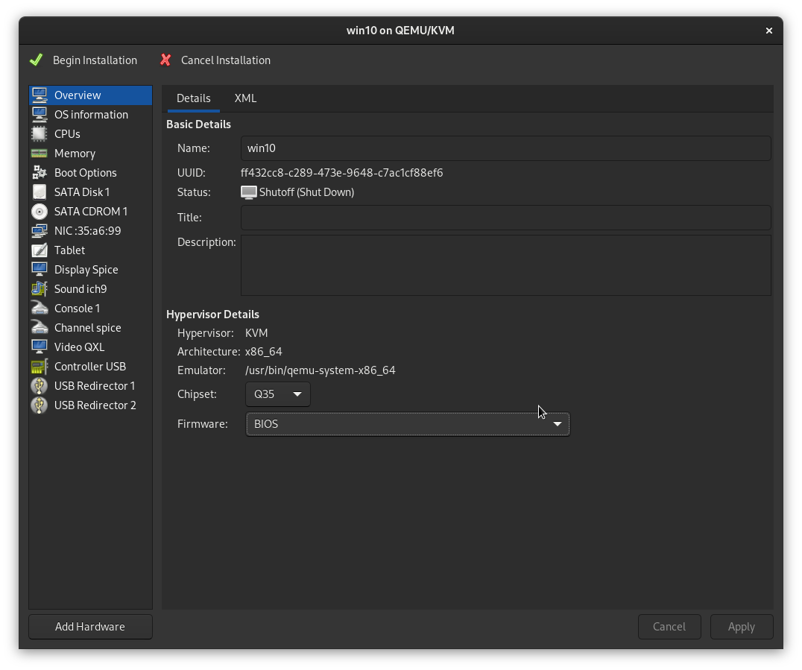
Task: Select the NIC :35:a6:99 network icon
Action: (x=40, y=231)
